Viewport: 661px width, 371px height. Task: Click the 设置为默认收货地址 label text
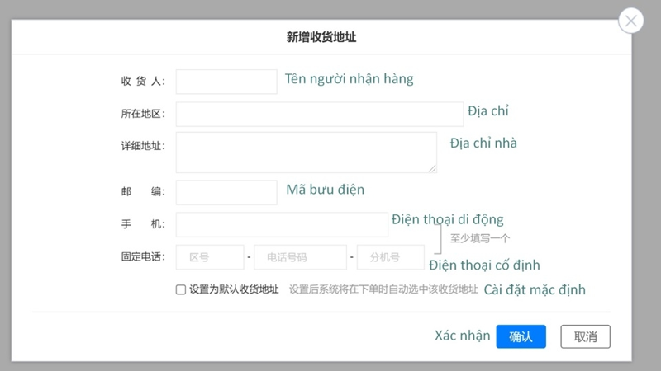tap(234, 290)
